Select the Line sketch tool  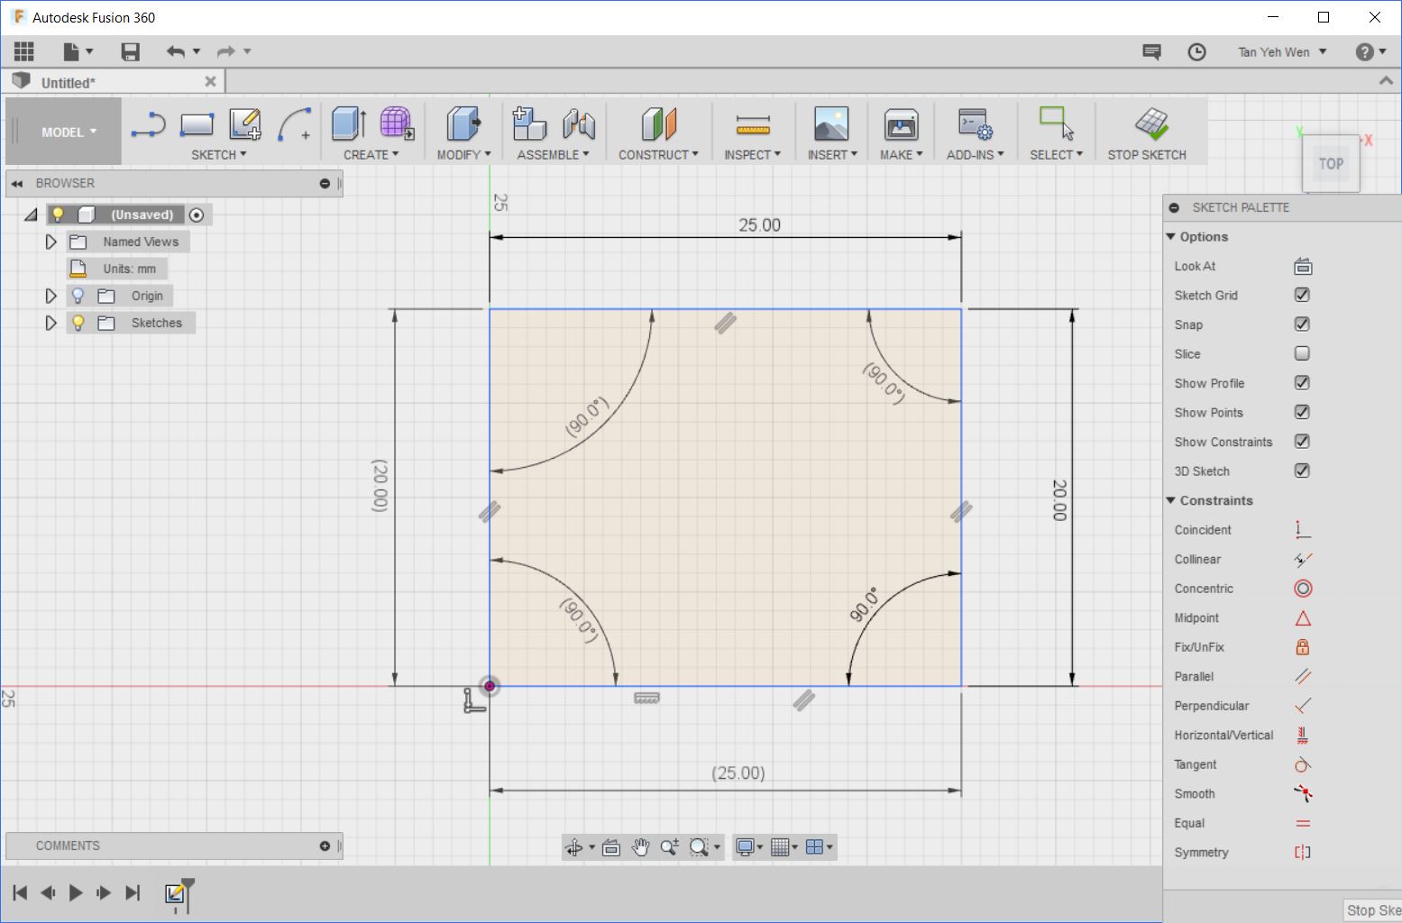pos(148,124)
